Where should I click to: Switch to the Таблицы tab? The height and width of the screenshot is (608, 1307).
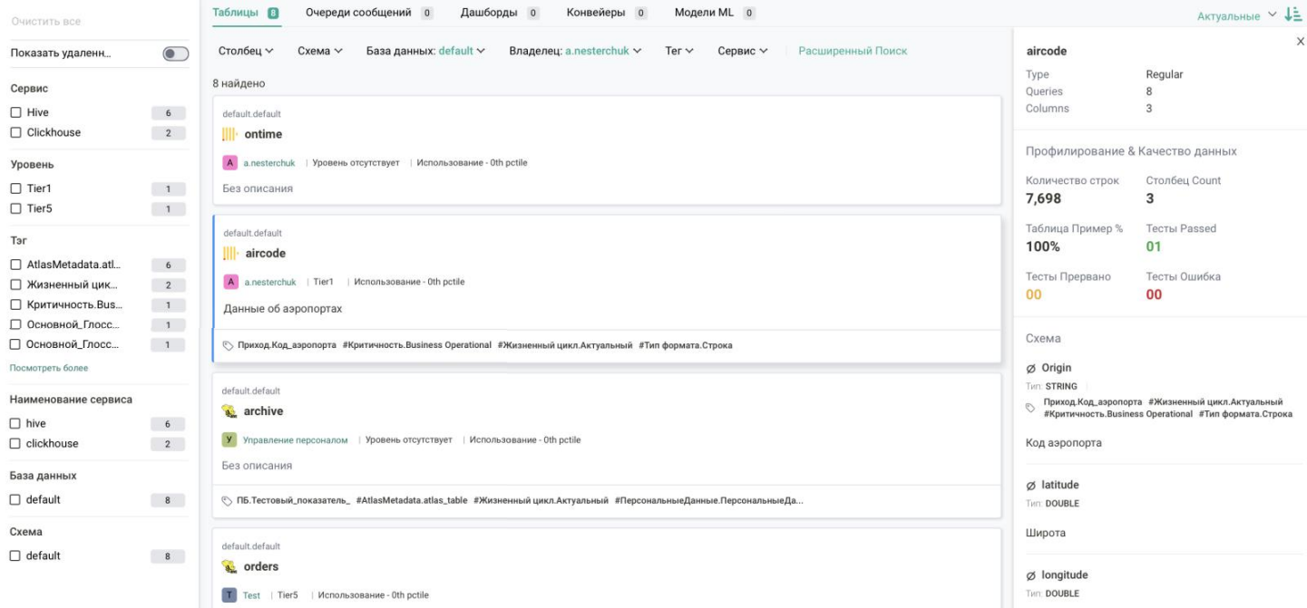tap(245, 13)
